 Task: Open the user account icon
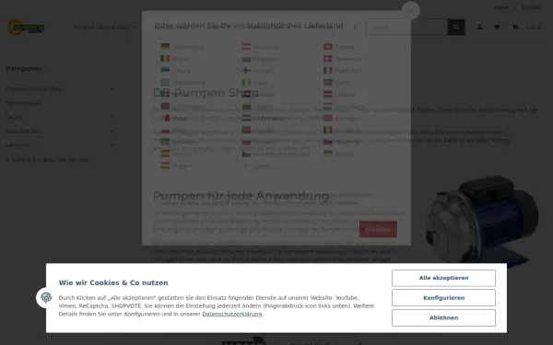(479, 27)
